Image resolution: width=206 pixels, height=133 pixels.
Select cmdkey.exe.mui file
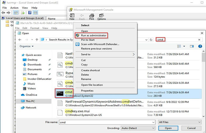coord(129,113)
